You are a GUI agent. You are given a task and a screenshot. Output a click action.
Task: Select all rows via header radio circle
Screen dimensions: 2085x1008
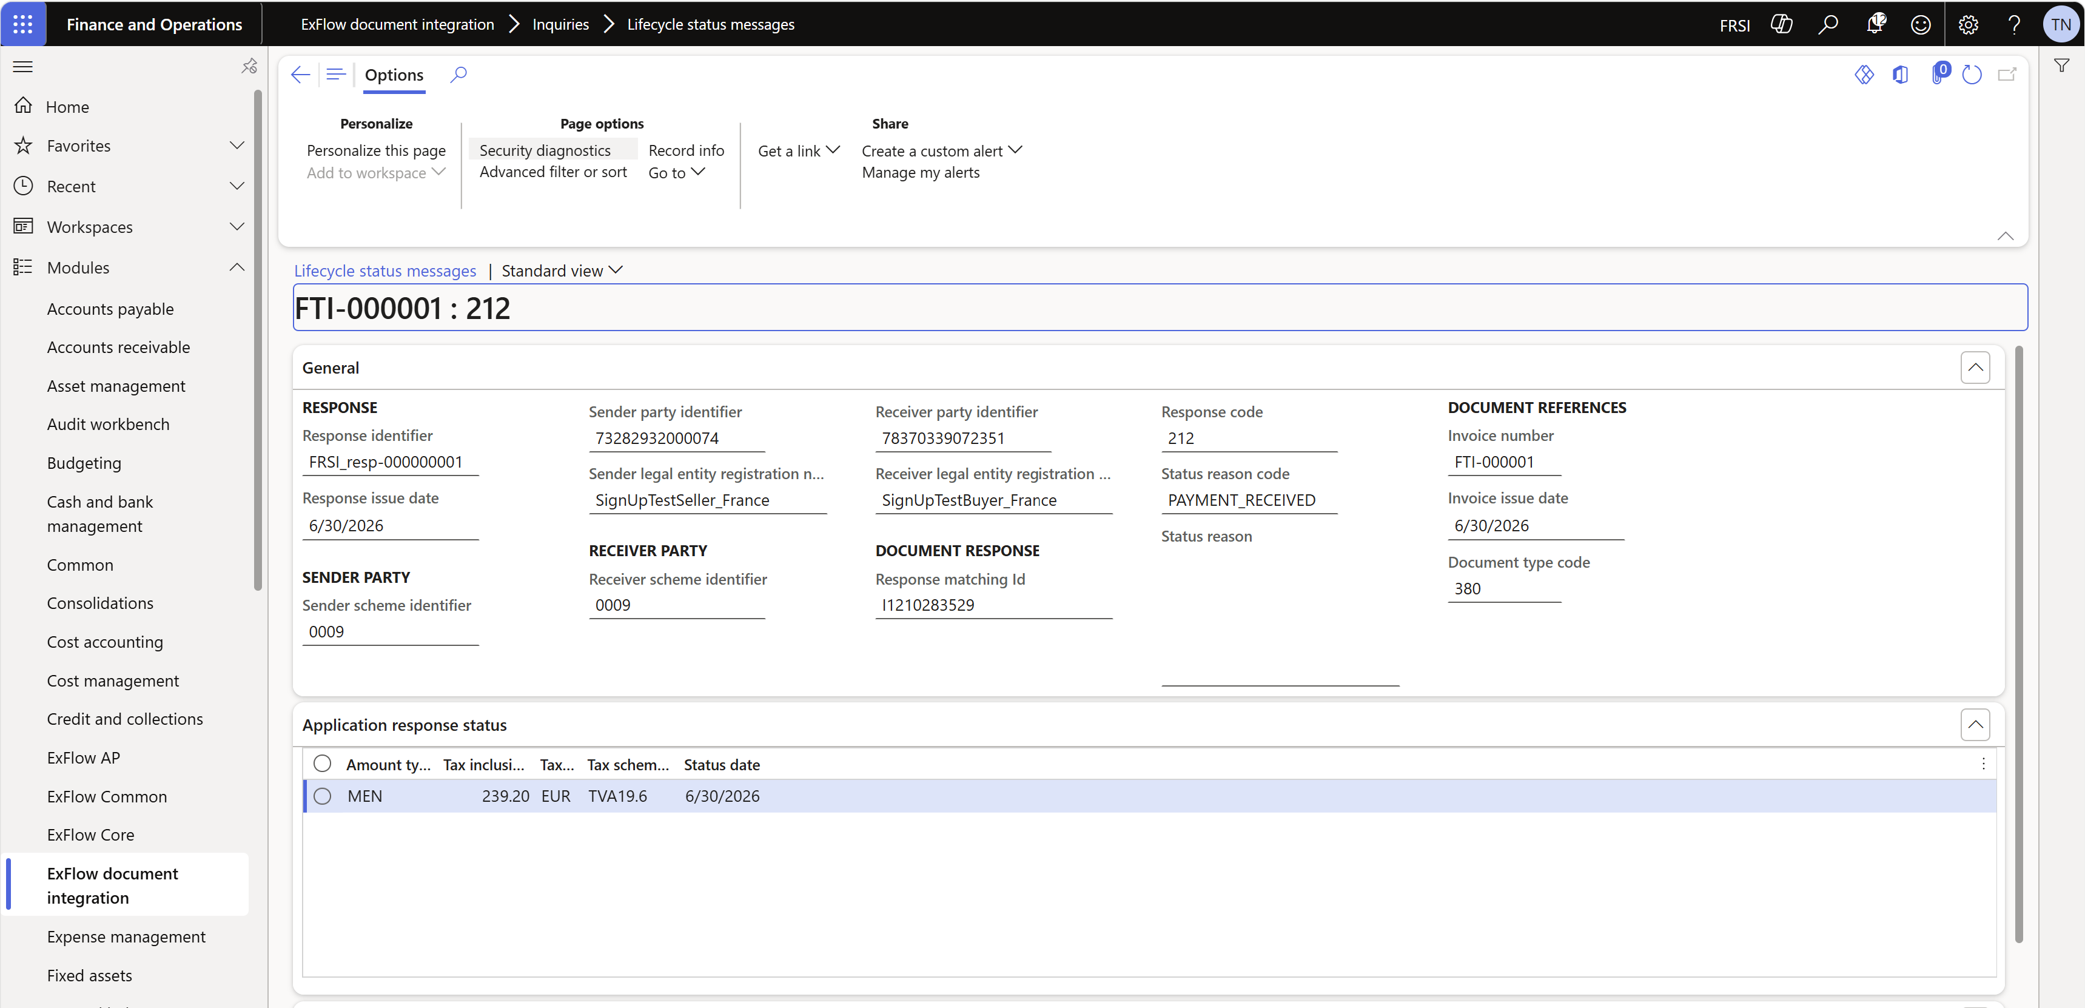click(x=322, y=764)
